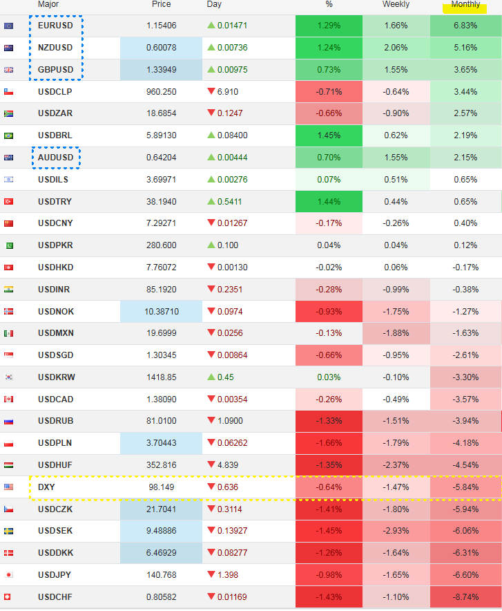Click the Japan flag next to USDJPY
The width and height of the screenshot is (502, 611).
[x=8, y=575]
